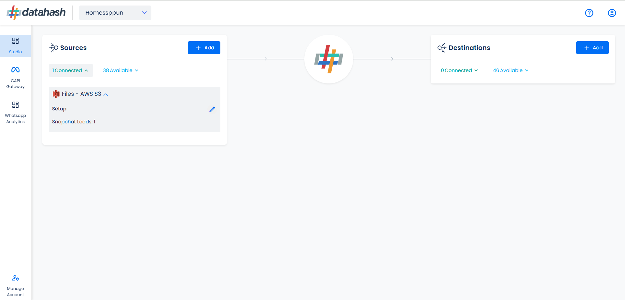Expand the 0 Connected destinations list
Image resolution: width=625 pixels, height=300 pixels.
click(x=459, y=70)
